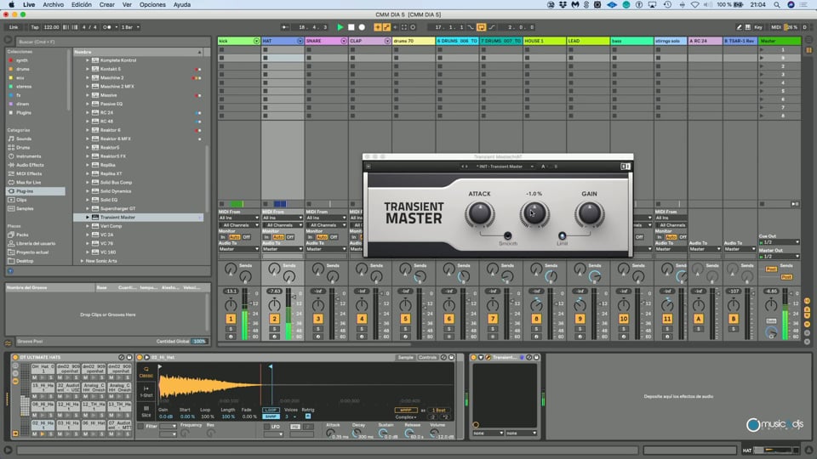The image size is (817, 459).
Task: Arm the Arrangement Record button
Action: click(362, 27)
